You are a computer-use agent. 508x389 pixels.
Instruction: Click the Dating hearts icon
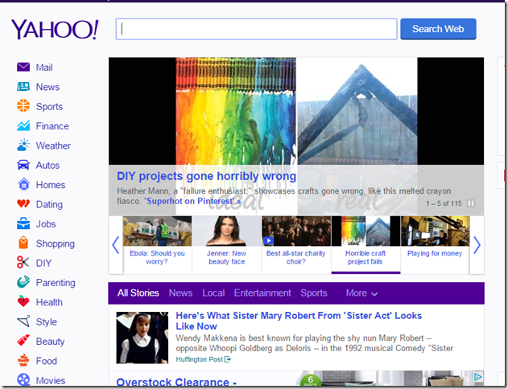pos(23,204)
